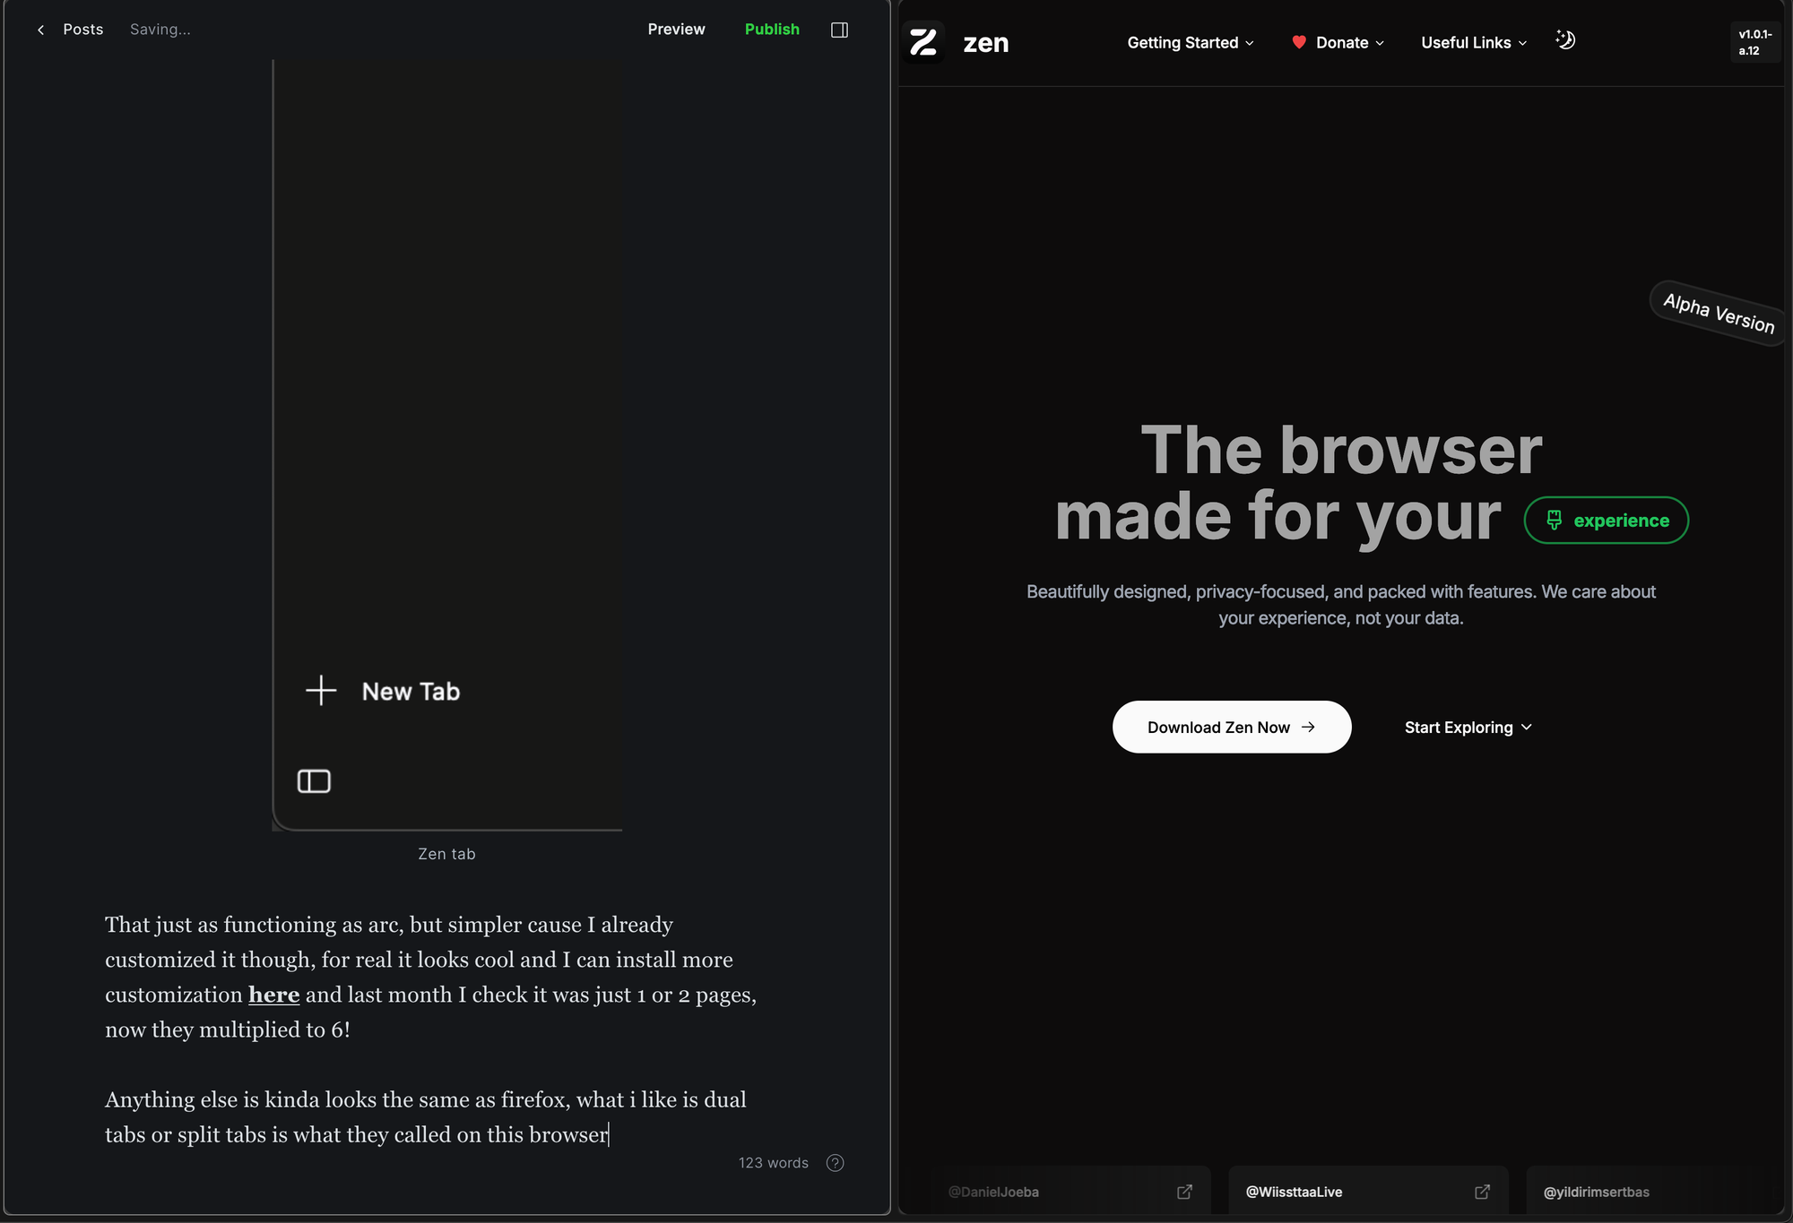Click the arrow in Download Zen Now
The width and height of the screenshot is (1793, 1223).
click(x=1308, y=727)
